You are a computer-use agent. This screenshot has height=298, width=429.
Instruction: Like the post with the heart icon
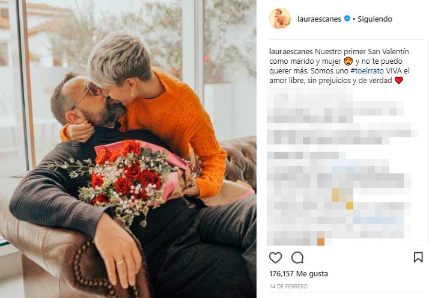click(275, 258)
